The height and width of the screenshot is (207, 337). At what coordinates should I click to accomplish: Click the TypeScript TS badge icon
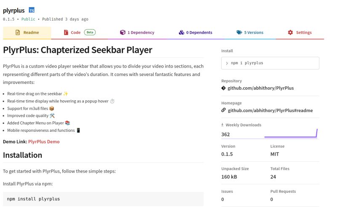point(32,10)
